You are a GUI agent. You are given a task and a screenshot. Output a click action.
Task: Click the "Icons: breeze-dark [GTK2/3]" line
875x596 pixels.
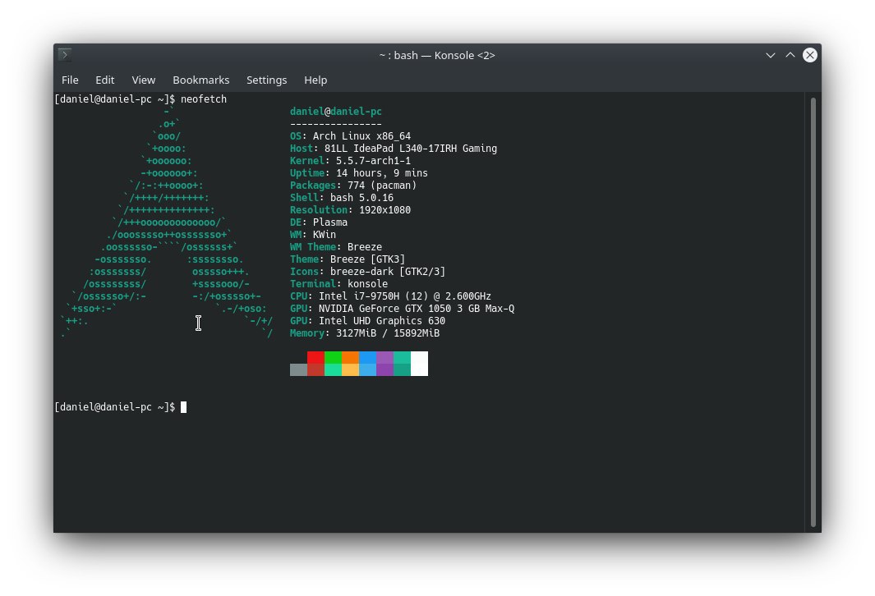368,271
